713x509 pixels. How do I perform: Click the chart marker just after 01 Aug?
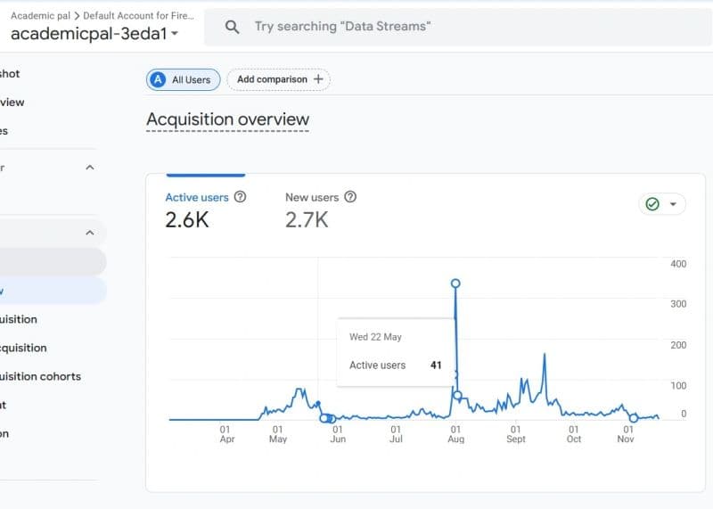click(x=457, y=395)
